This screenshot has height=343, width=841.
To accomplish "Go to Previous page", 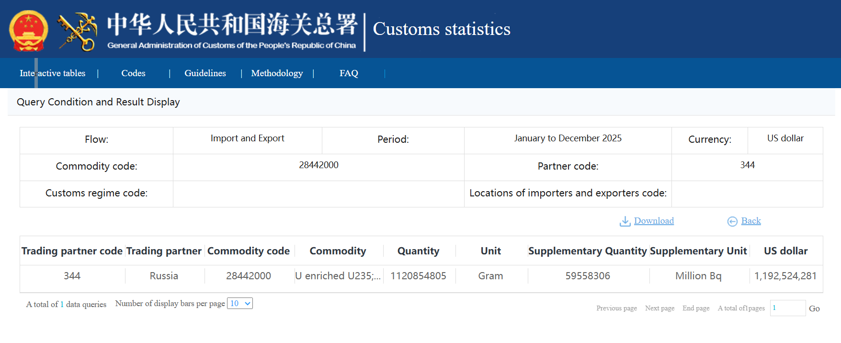I will [x=616, y=308].
